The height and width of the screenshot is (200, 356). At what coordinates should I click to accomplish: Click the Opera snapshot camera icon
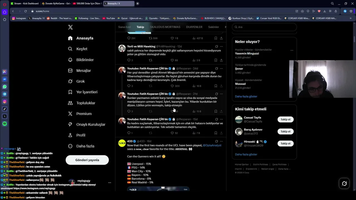(302, 11)
